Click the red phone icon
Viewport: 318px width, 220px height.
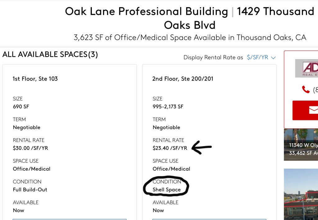click(306, 90)
